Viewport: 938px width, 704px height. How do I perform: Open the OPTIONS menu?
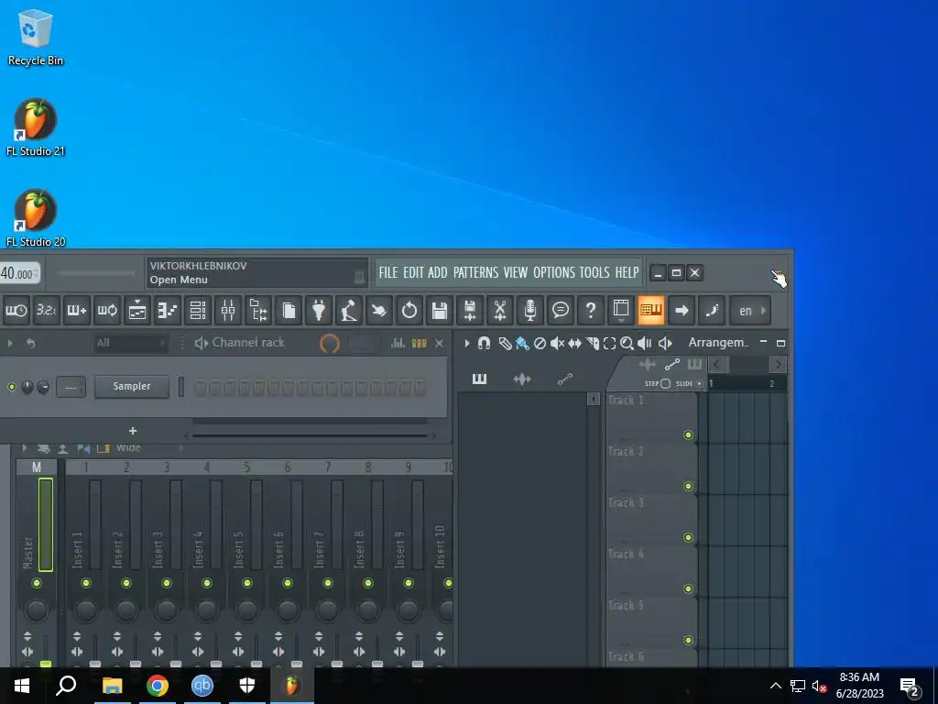pos(554,272)
